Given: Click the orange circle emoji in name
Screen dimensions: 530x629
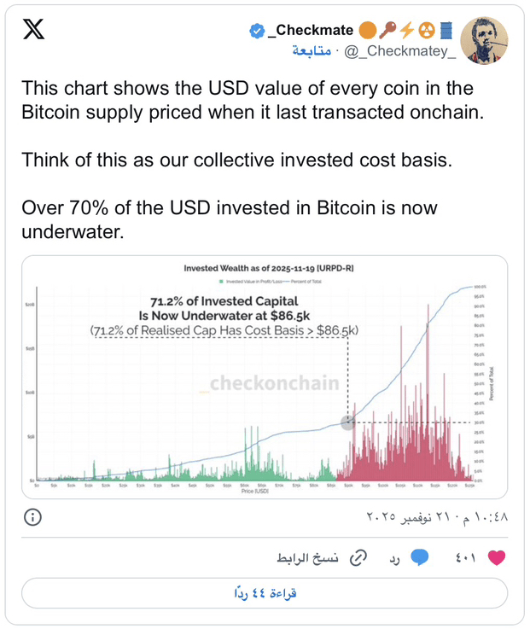Looking at the screenshot, I should point(368,30).
